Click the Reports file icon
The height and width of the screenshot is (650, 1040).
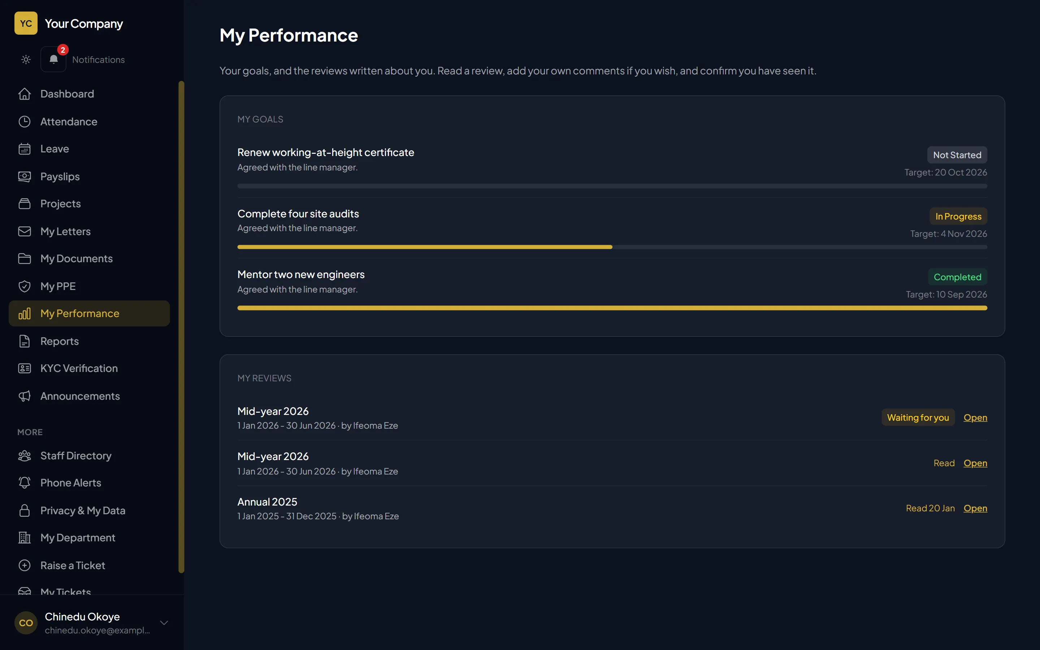click(25, 341)
